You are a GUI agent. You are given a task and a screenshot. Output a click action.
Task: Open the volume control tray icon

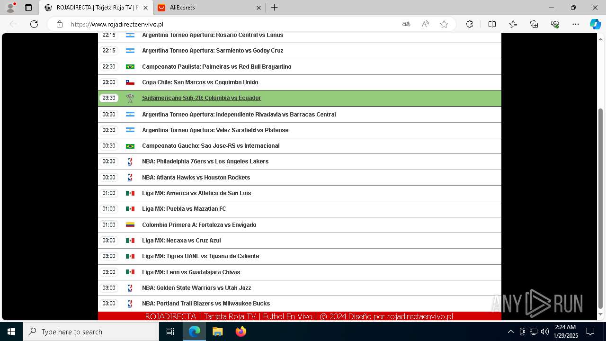click(x=545, y=332)
